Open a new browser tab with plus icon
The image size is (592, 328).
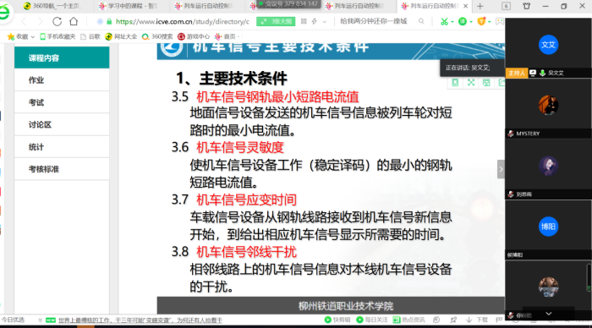point(480,6)
